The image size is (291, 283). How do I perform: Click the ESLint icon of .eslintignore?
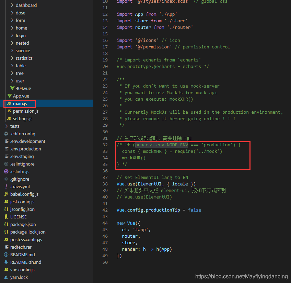[x=6, y=164]
